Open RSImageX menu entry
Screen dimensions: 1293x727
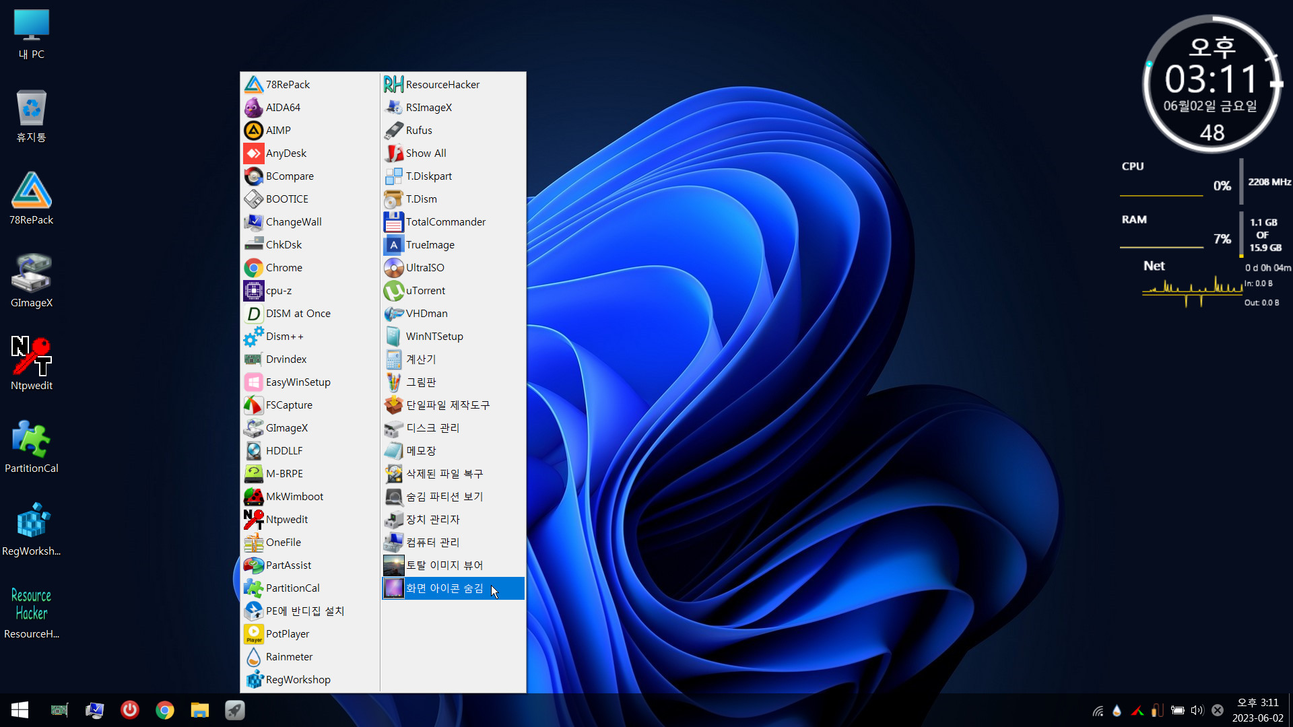point(453,108)
